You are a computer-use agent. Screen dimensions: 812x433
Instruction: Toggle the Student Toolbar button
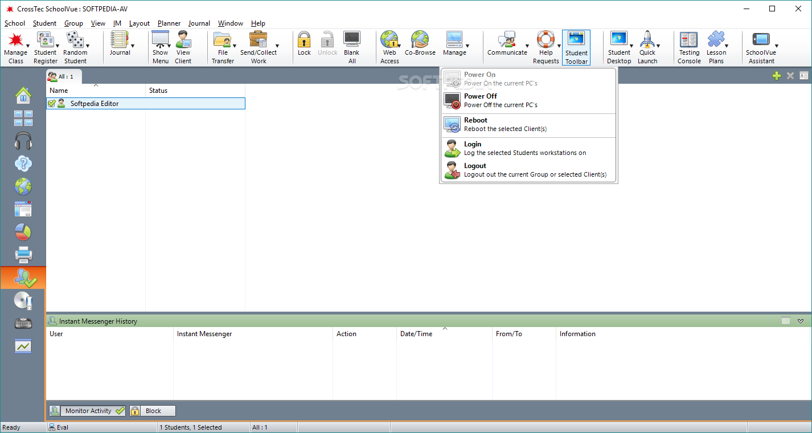(576, 48)
